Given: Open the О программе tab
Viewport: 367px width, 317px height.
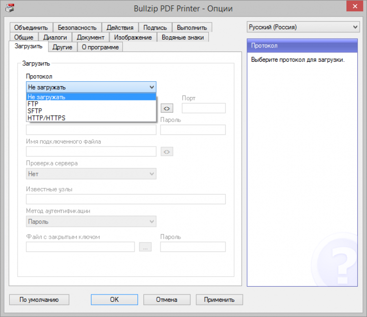Looking at the screenshot, I should tap(100, 47).
